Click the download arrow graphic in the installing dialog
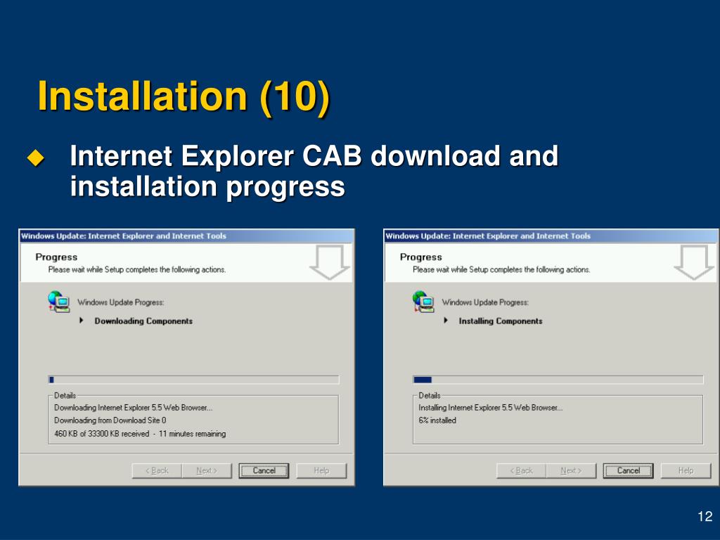This screenshot has width=720, height=540. coord(693,262)
